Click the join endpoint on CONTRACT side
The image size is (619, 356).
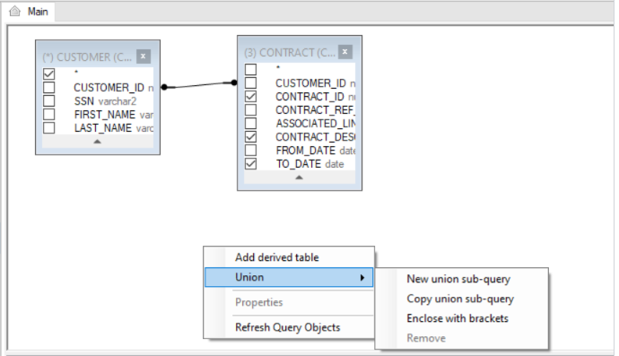(x=234, y=82)
